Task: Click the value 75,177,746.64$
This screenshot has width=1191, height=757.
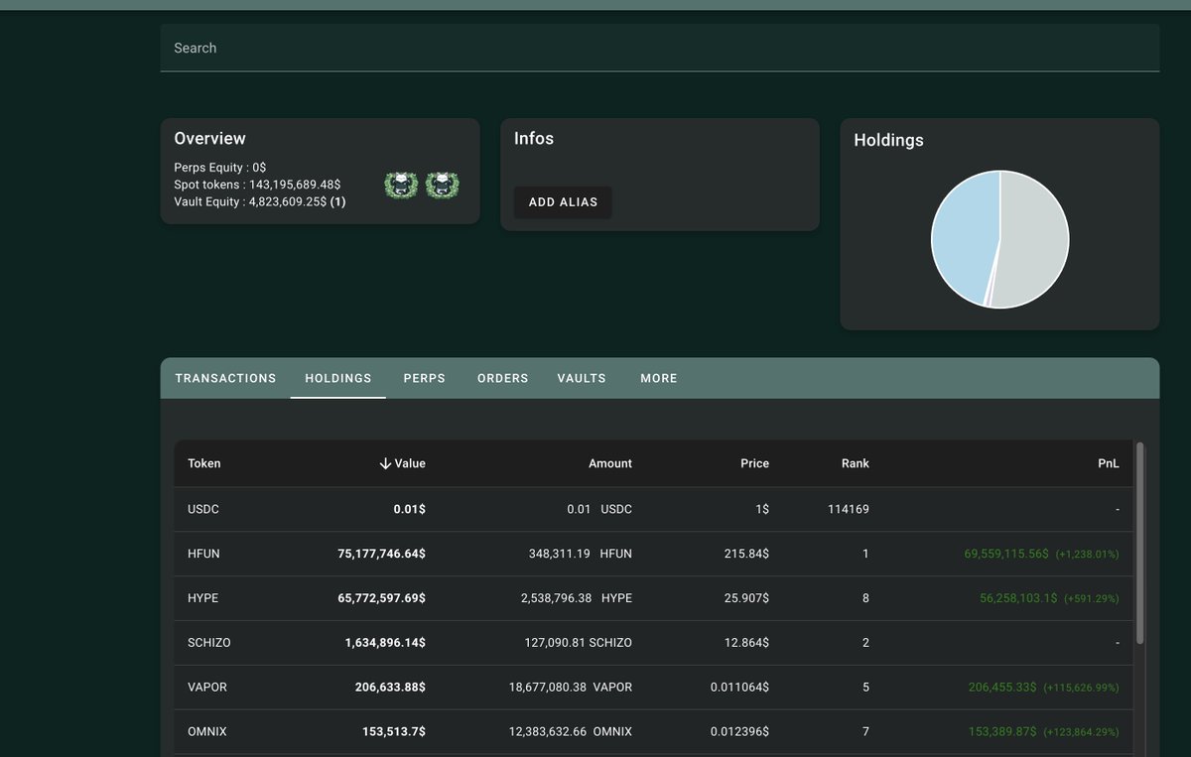Action: coord(382,554)
